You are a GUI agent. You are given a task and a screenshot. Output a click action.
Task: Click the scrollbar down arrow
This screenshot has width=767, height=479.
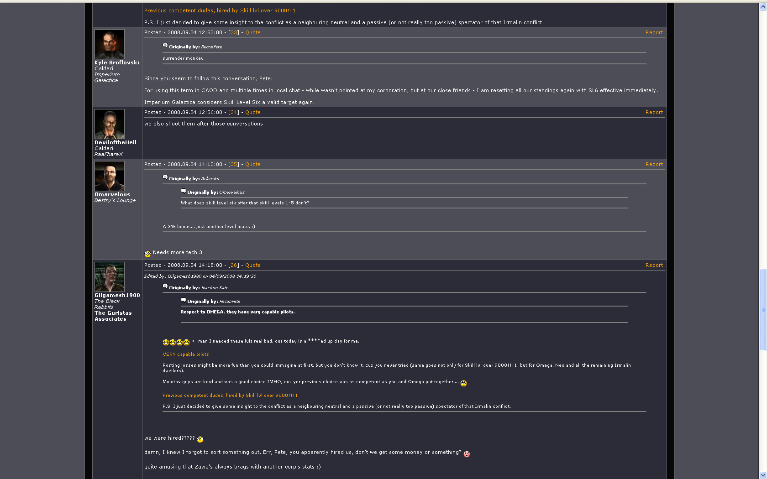(763, 475)
